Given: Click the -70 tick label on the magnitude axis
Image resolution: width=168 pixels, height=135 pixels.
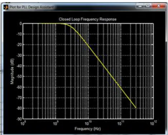Looking at the screenshot, I should 19,98.
